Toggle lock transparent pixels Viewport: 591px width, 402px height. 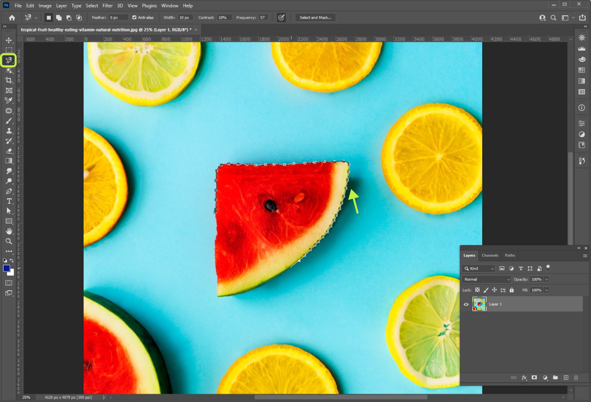click(477, 290)
